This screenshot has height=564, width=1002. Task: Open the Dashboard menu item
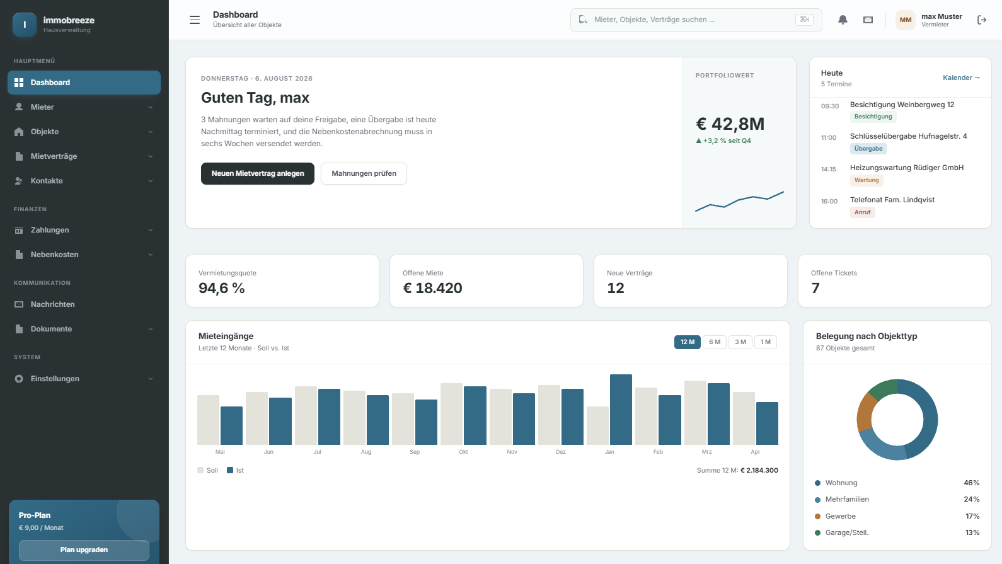pos(84,83)
